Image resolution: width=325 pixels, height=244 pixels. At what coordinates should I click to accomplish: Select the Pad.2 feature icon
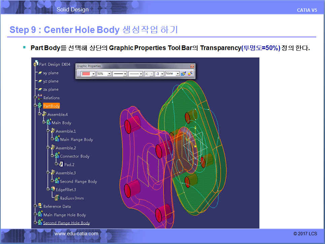click(x=61, y=165)
